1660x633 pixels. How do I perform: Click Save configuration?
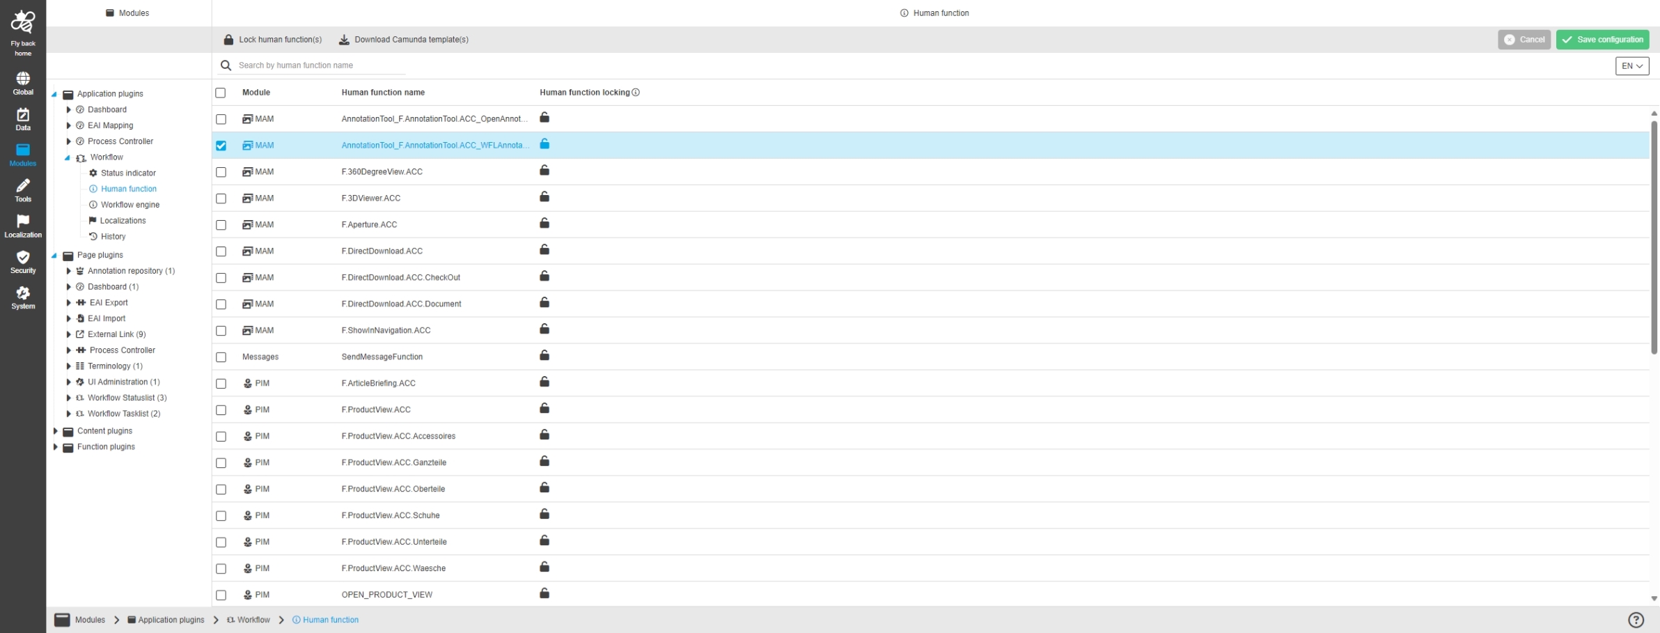coord(1603,40)
